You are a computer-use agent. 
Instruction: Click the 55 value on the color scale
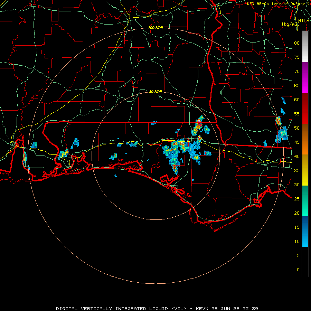tap(297, 114)
